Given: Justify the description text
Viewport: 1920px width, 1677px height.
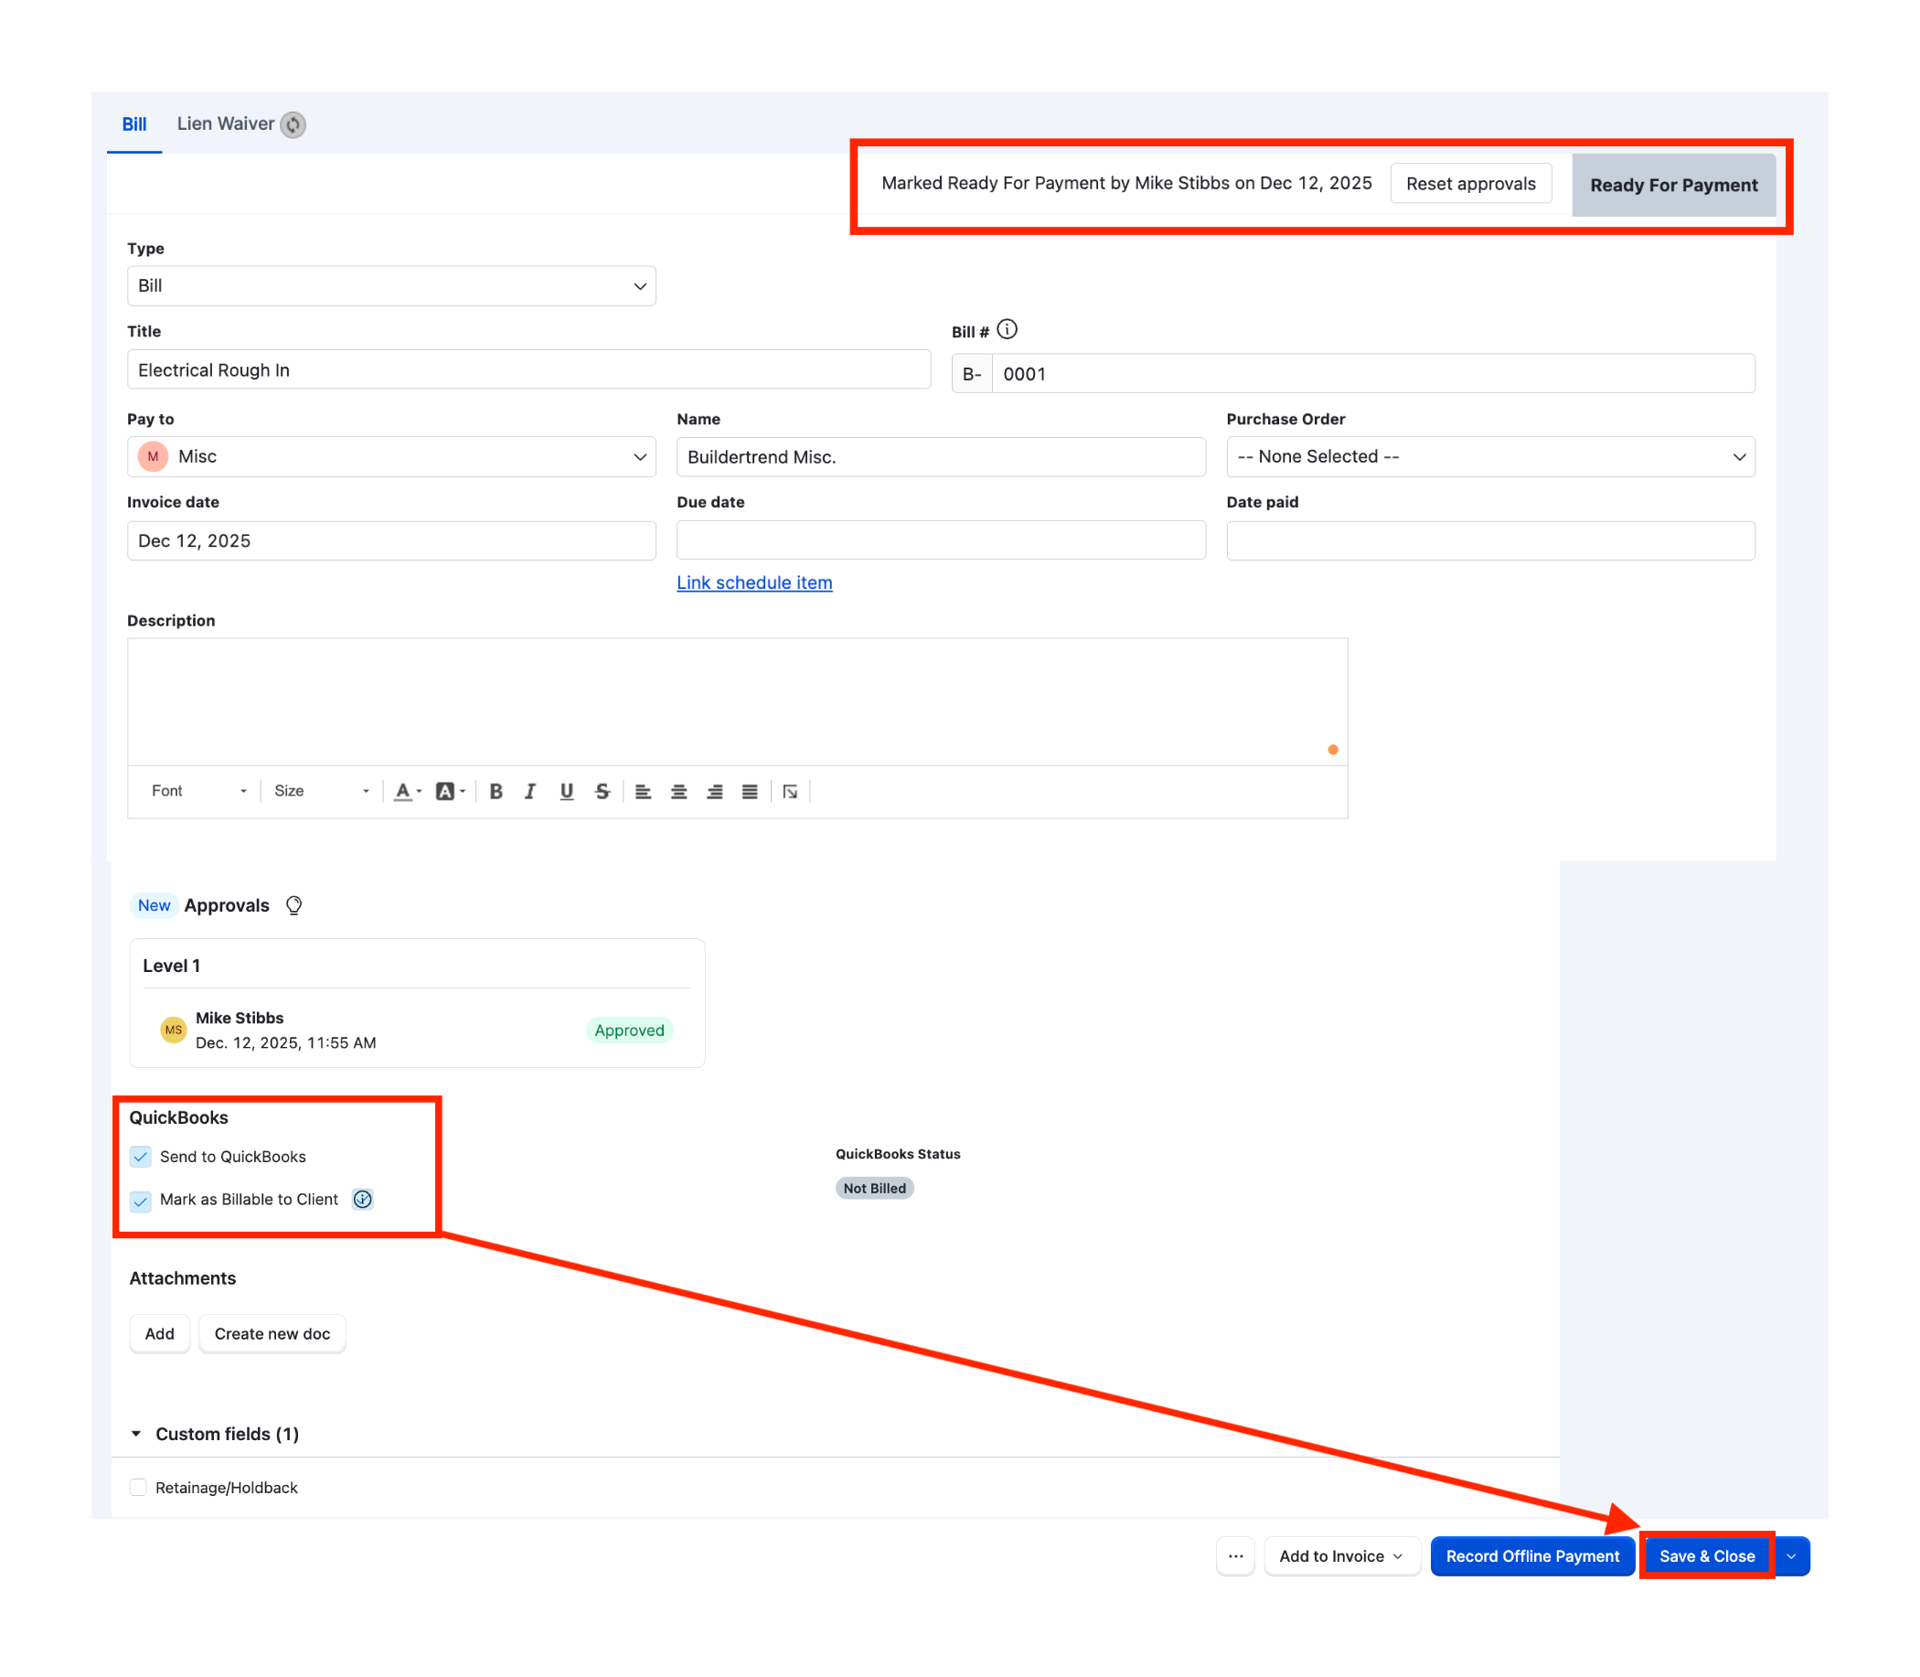Looking at the screenshot, I should pyautogui.click(x=751, y=792).
